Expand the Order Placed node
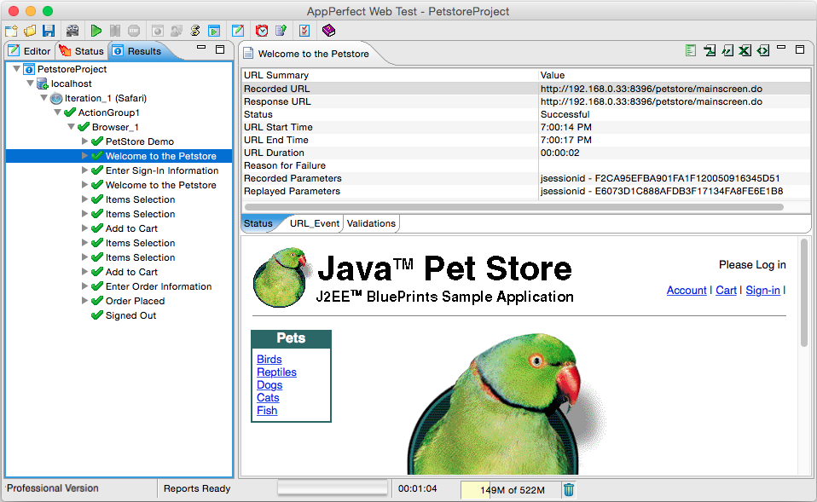Viewport: 817px width, 502px height. (84, 301)
